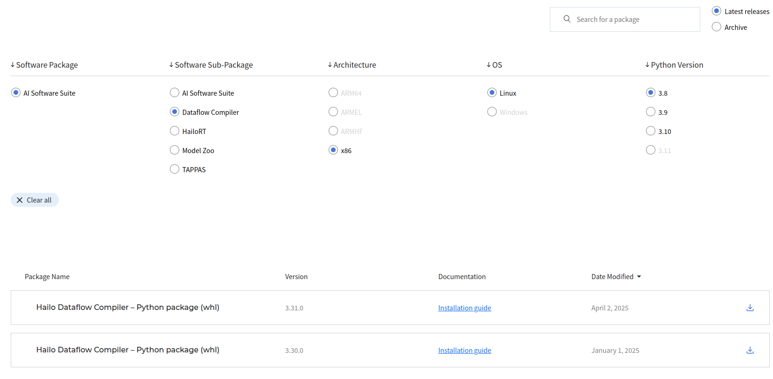
Task: Click the version number 3.31.0
Action: [x=294, y=308]
